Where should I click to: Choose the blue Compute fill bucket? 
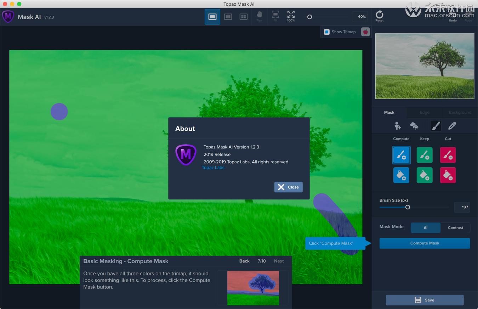click(401, 175)
